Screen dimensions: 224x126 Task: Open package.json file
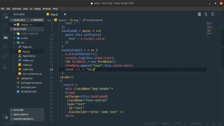point(27,87)
